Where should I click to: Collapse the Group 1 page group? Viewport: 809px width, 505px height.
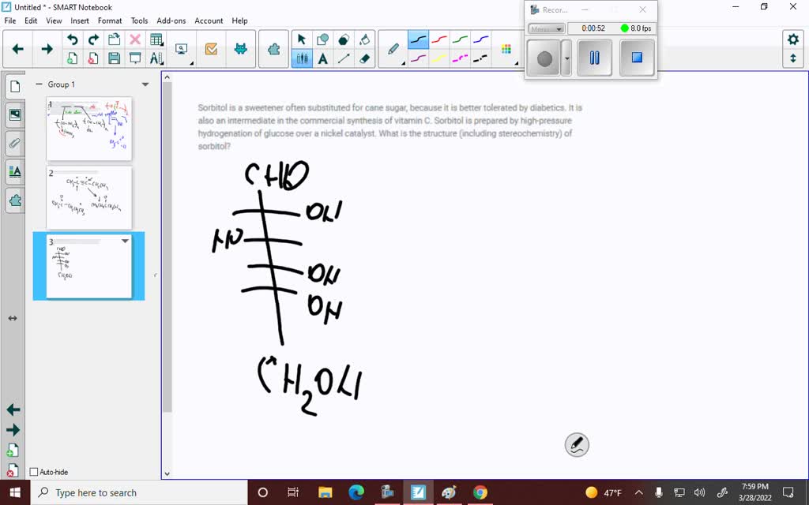[39, 84]
